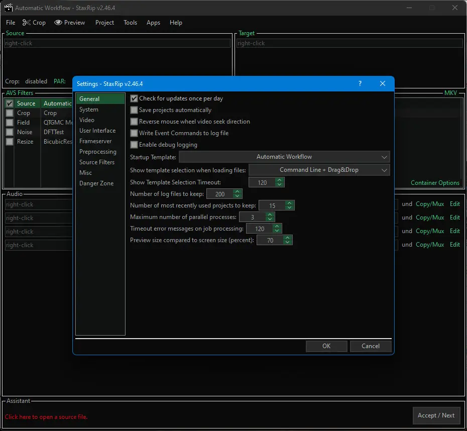Click Accept / Next button

436,415
